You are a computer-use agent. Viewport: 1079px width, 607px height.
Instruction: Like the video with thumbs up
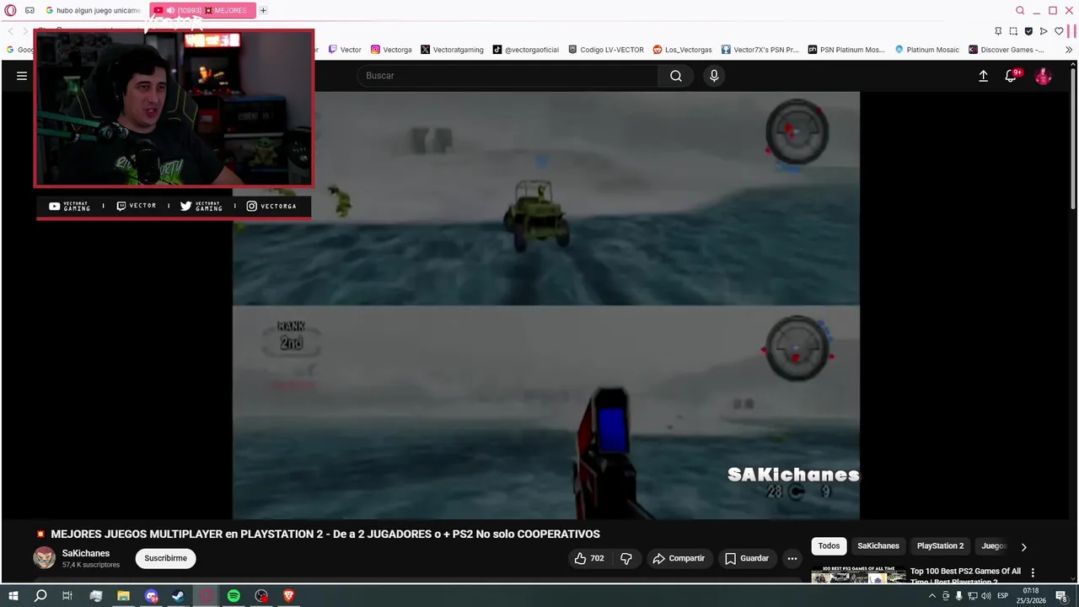[x=588, y=558]
